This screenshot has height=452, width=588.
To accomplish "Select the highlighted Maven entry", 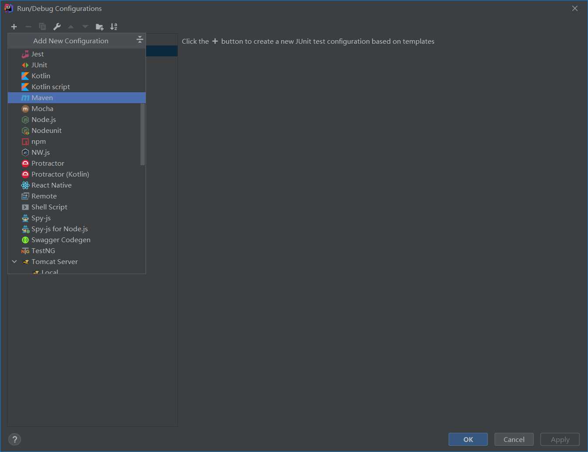I will [x=77, y=98].
